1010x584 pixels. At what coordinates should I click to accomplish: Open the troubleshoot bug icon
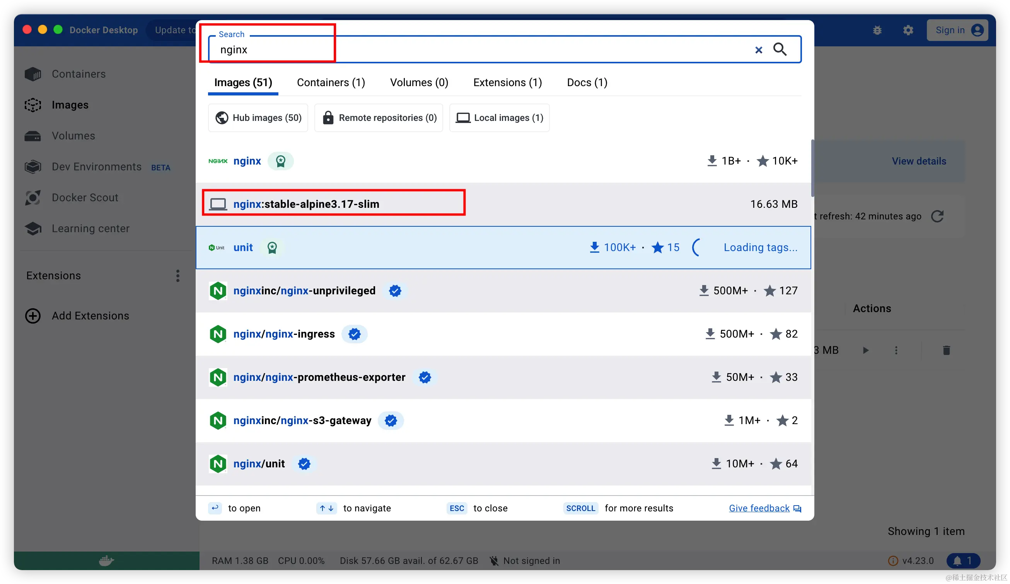coord(877,31)
